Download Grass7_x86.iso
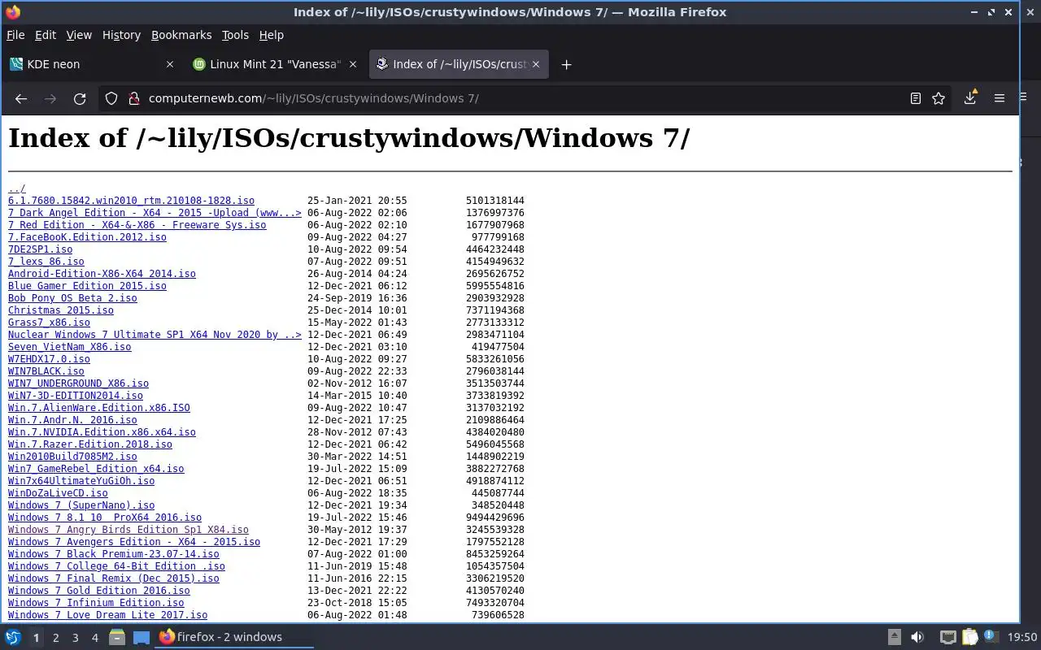1041x650 pixels. click(x=49, y=323)
